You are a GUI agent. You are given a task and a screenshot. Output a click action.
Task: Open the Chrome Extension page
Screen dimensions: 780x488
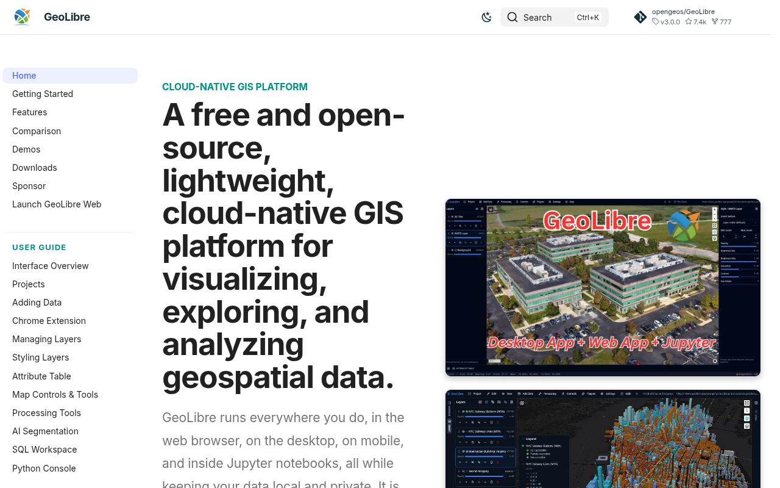[x=49, y=321]
